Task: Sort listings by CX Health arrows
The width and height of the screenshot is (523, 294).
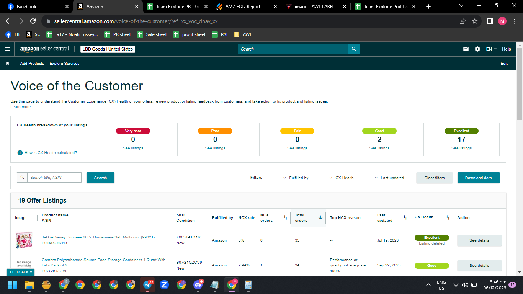Action: pyautogui.click(x=448, y=217)
